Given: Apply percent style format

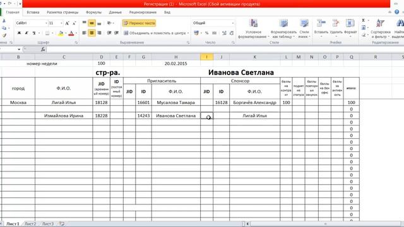Looking at the screenshot, I should [206, 33].
